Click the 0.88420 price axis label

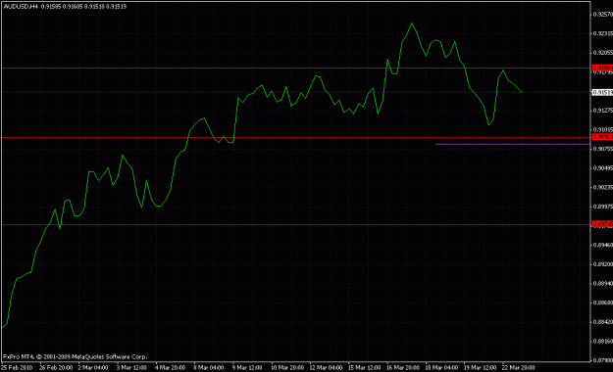pos(603,322)
